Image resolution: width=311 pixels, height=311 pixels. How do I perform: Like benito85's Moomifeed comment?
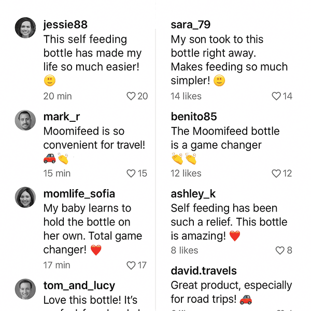pos(276,173)
